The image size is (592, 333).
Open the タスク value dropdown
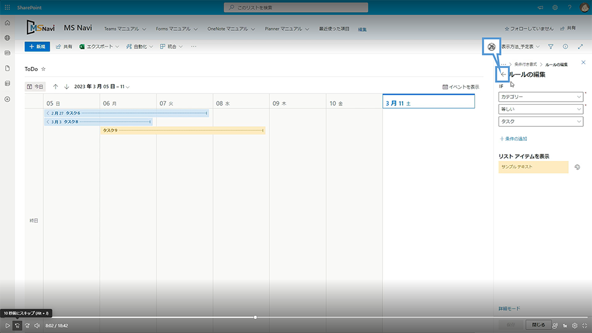click(x=540, y=121)
